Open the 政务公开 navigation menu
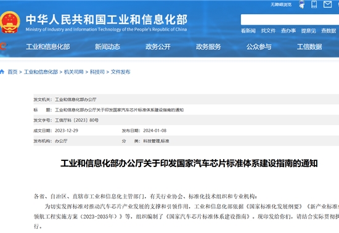 (158, 47)
